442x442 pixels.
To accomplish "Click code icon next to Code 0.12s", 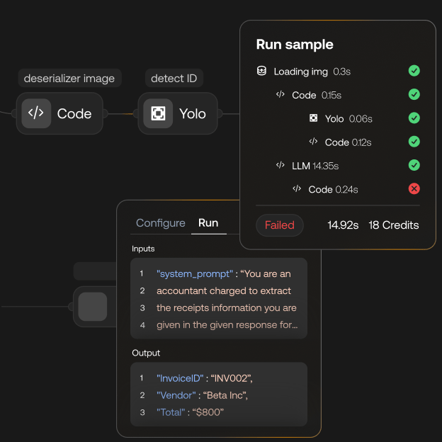I will (313, 142).
